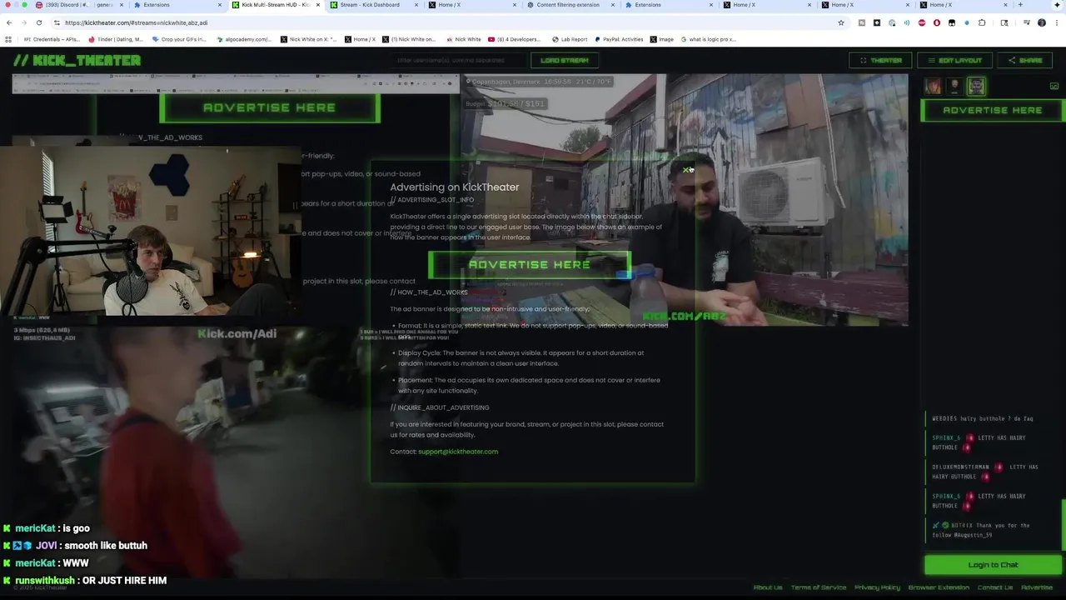Share the current stream layout
The height and width of the screenshot is (600, 1066).
(x=1024, y=60)
